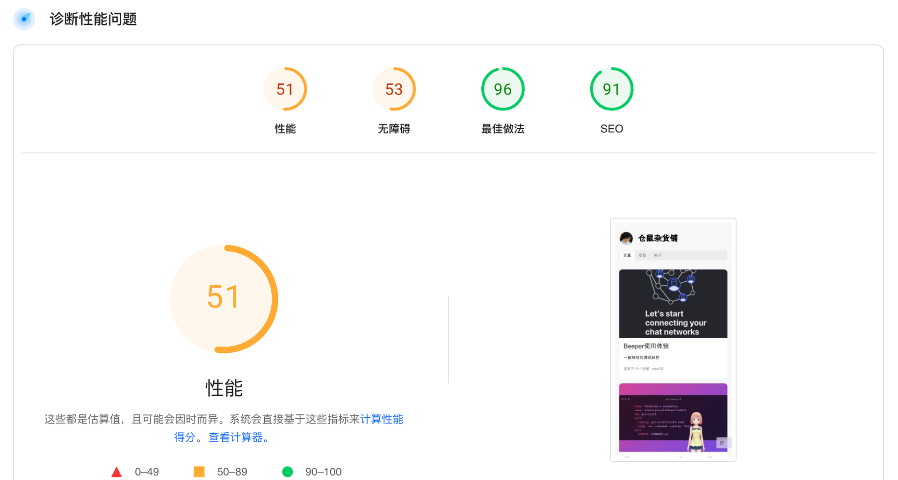Click the purple code terminal cover image
The width and height of the screenshot is (898, 480).
pos(673,417)
